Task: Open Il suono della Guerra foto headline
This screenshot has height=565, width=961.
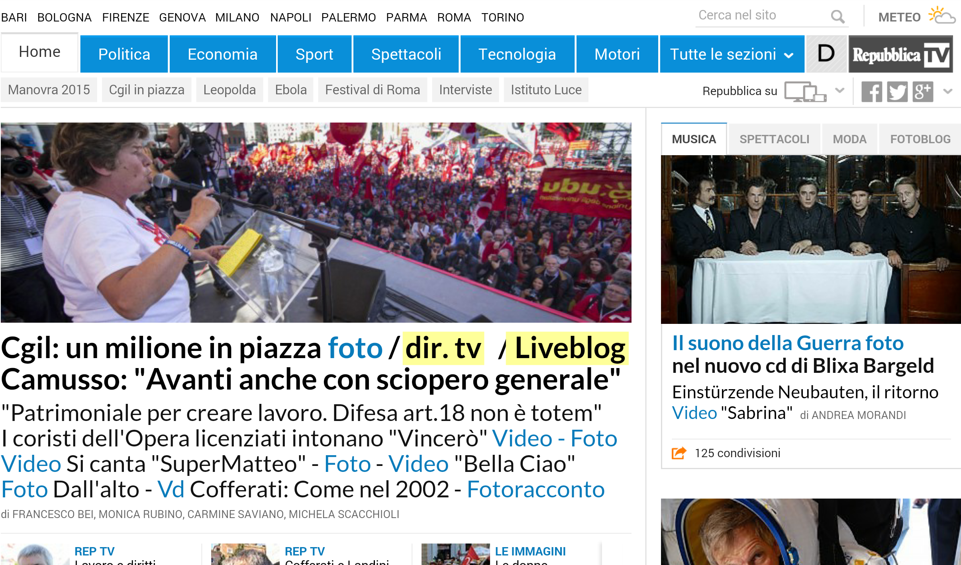Action: coord(788,343)
